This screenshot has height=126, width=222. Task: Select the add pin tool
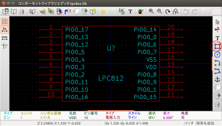point(217,30)
